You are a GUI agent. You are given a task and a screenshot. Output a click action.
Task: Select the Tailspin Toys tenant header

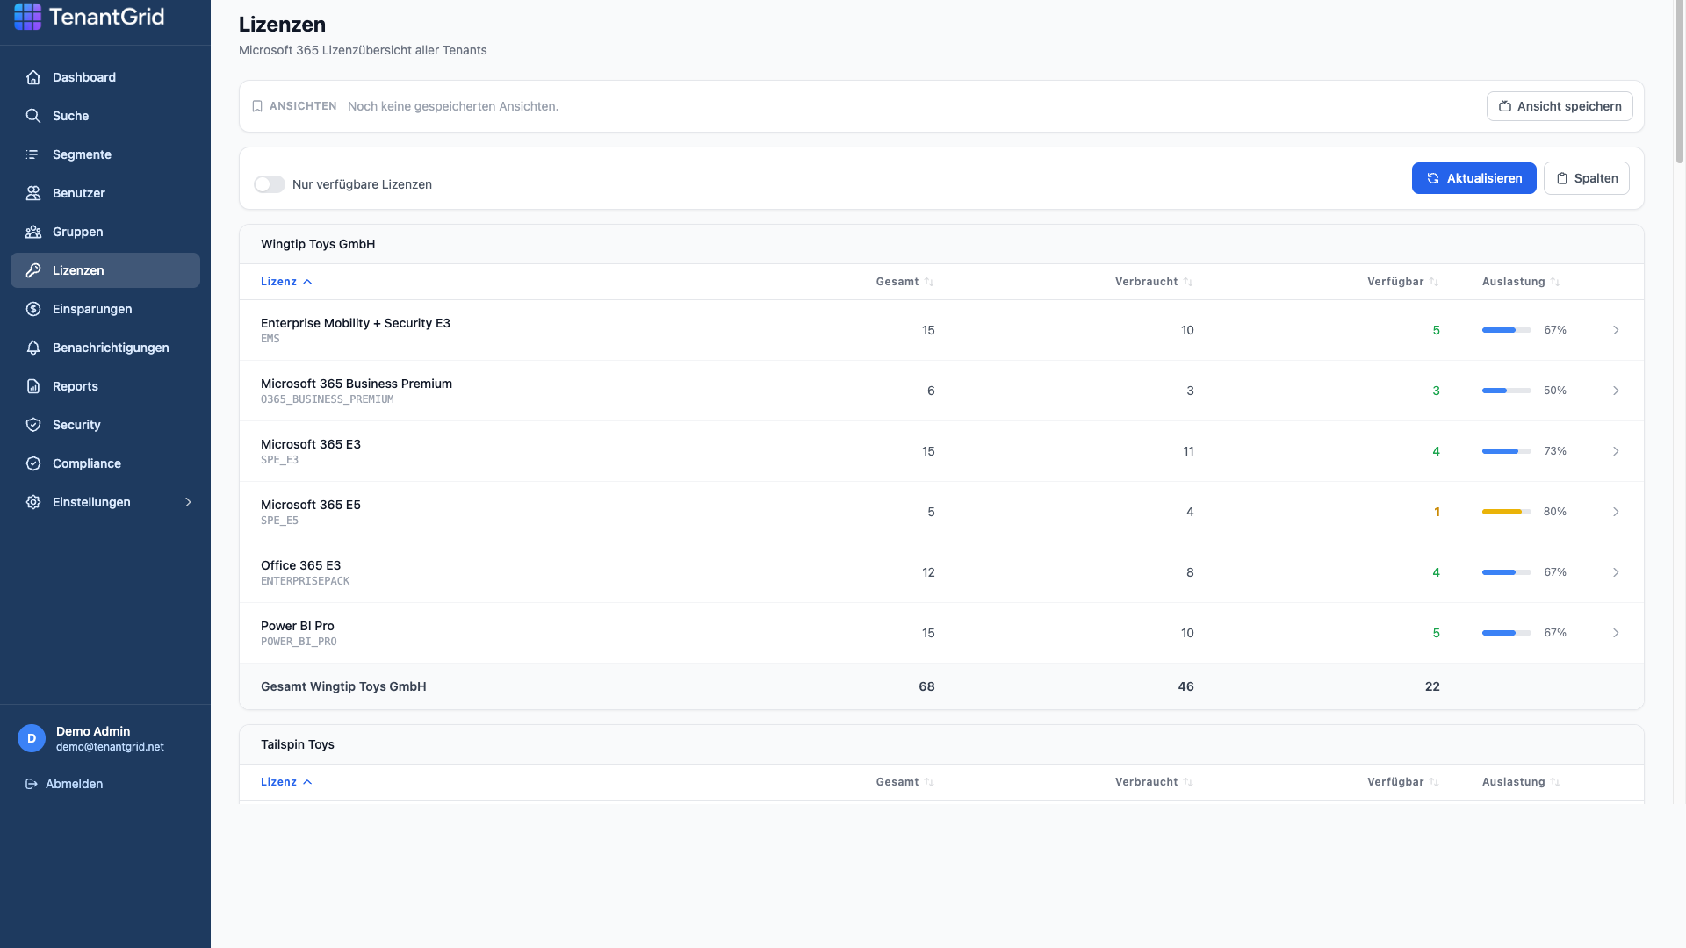pyautogui.click(x=941, y=744)
